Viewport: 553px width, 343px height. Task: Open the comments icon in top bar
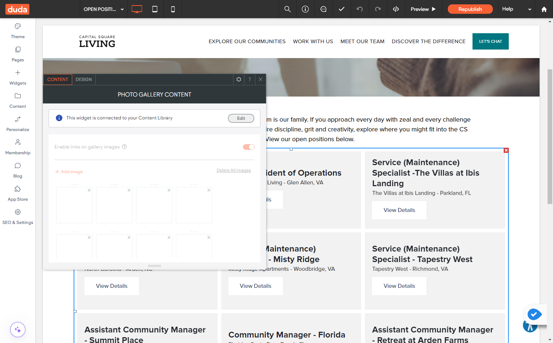(x=323, y=9)
